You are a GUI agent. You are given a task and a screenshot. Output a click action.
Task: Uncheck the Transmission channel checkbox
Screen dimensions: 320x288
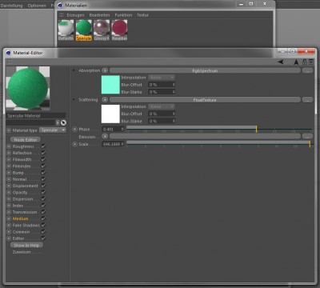pyautogui.click(x=43, y=212)
